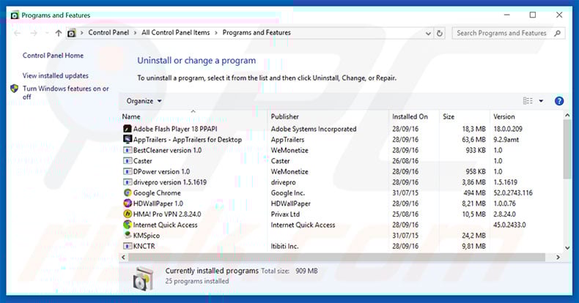Sort list by Size column

click(x=449, y=116)
